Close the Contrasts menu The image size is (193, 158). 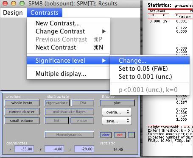click(45, 13)
